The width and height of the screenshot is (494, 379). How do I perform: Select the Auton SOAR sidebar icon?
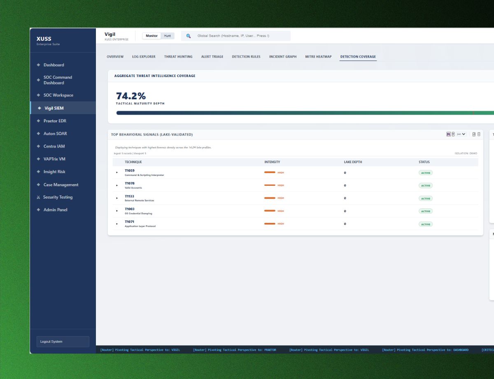pos(38,133)
